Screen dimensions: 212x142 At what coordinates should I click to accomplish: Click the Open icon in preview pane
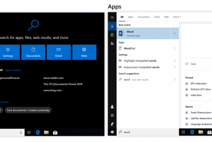[x=187, y=64]
